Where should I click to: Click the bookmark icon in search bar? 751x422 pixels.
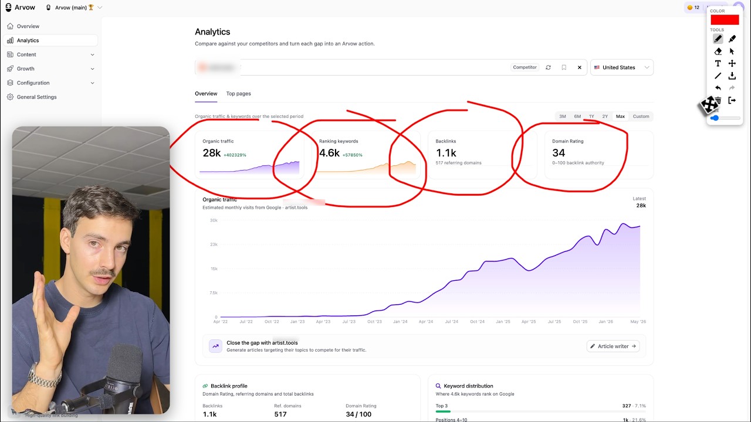tap(564, 67)
